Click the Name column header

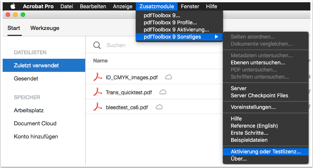(101, 61)
